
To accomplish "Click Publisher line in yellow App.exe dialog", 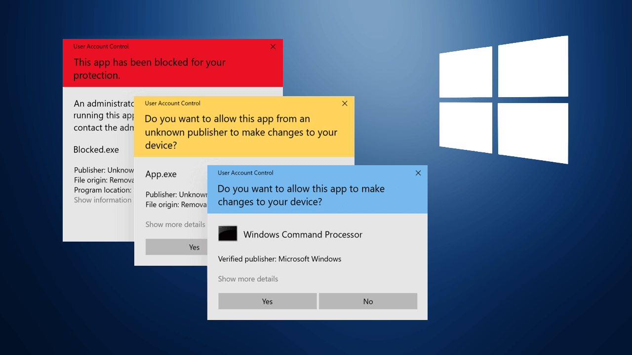I will 176,195.
